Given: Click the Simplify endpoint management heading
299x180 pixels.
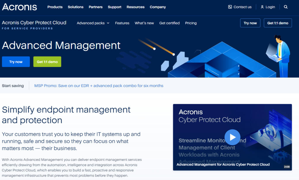Looking at the screenshot, I should pos(66,115).
